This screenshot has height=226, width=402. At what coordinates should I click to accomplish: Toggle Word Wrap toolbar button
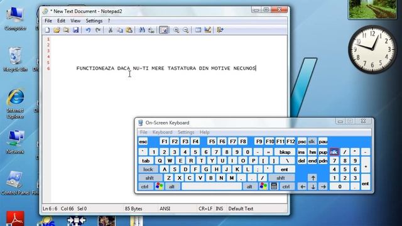(163, 30)
